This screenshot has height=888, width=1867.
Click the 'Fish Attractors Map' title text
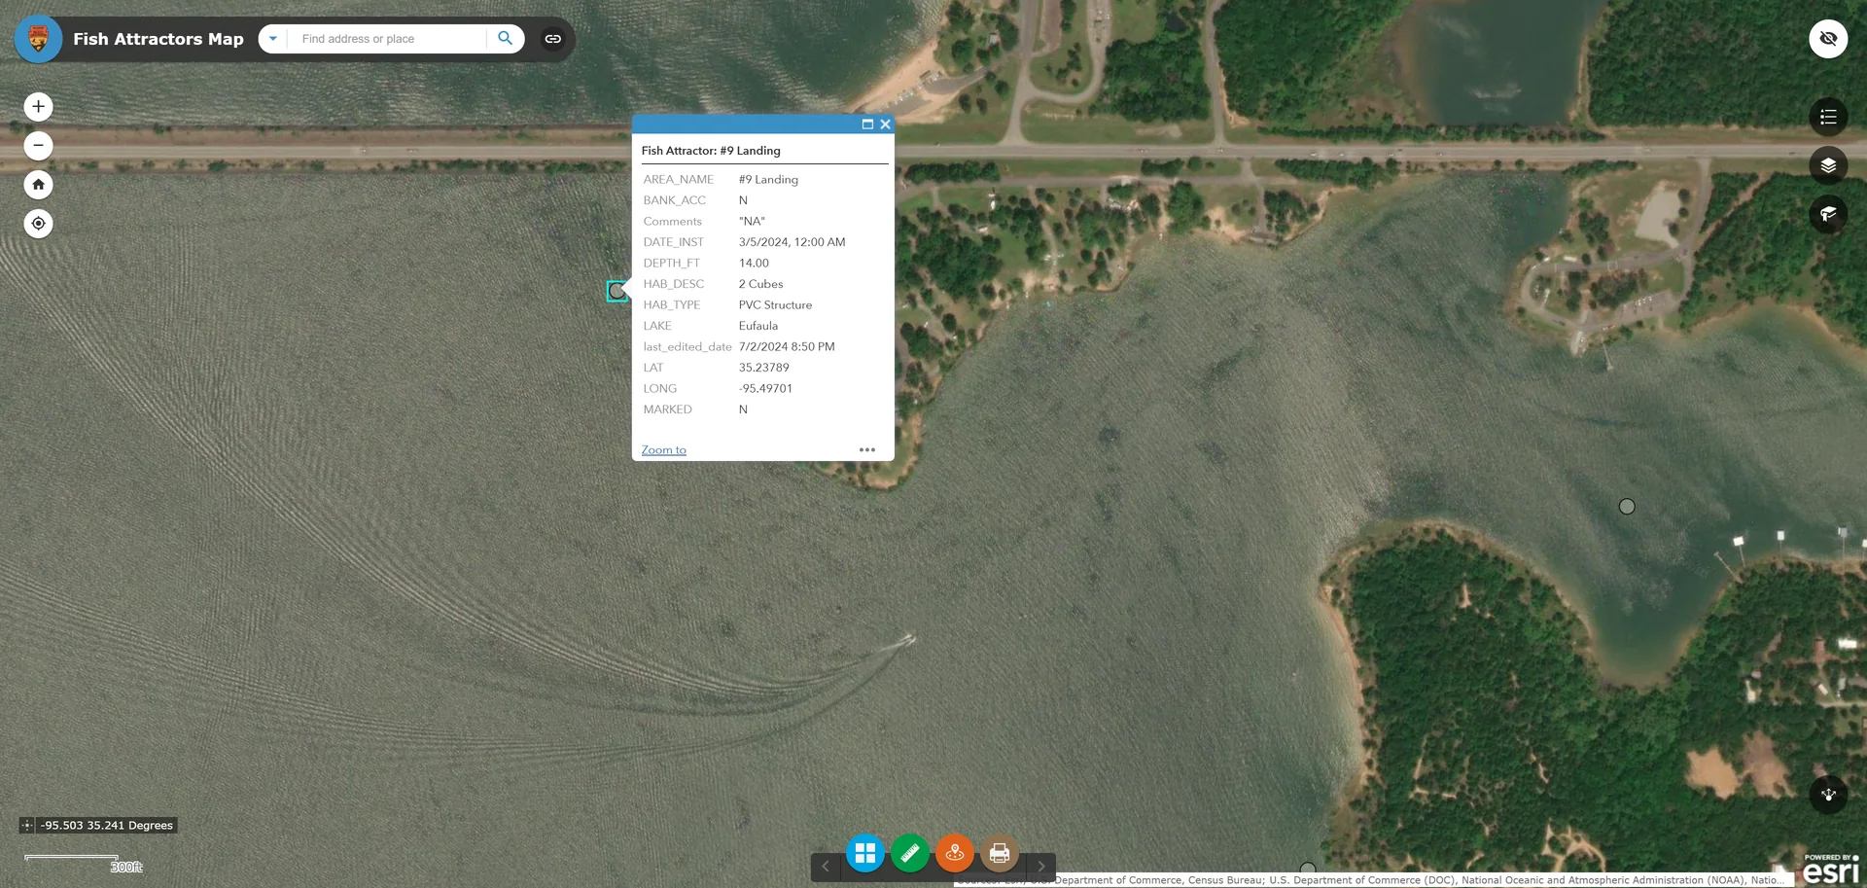click(159, 39)
